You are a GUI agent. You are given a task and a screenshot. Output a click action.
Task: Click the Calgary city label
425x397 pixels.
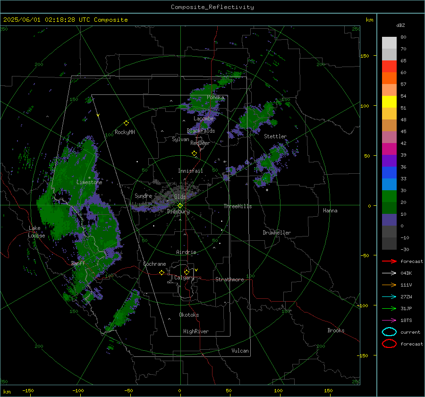[184, 278]
